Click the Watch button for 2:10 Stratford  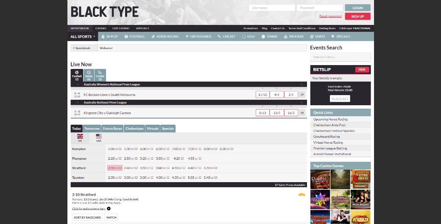tap(112, 217)
